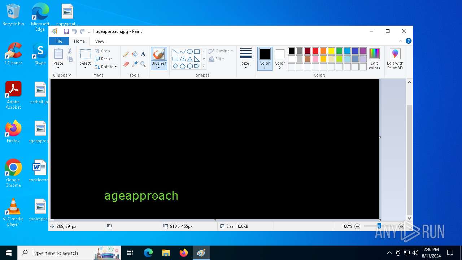Click the Save icon in quick access toolbar
This screenshot has width=462, height=260.
(66, 31)
